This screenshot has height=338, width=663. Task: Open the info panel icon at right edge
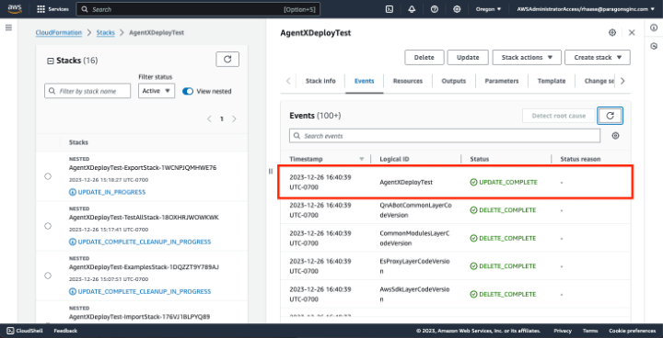click(x=654, y=28)
